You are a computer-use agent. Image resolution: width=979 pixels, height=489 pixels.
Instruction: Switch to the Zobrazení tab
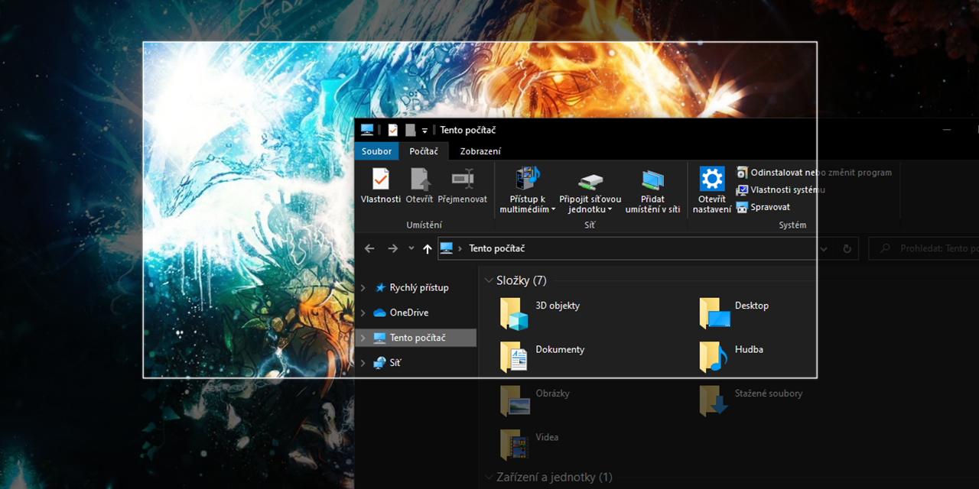click(480, 151)
